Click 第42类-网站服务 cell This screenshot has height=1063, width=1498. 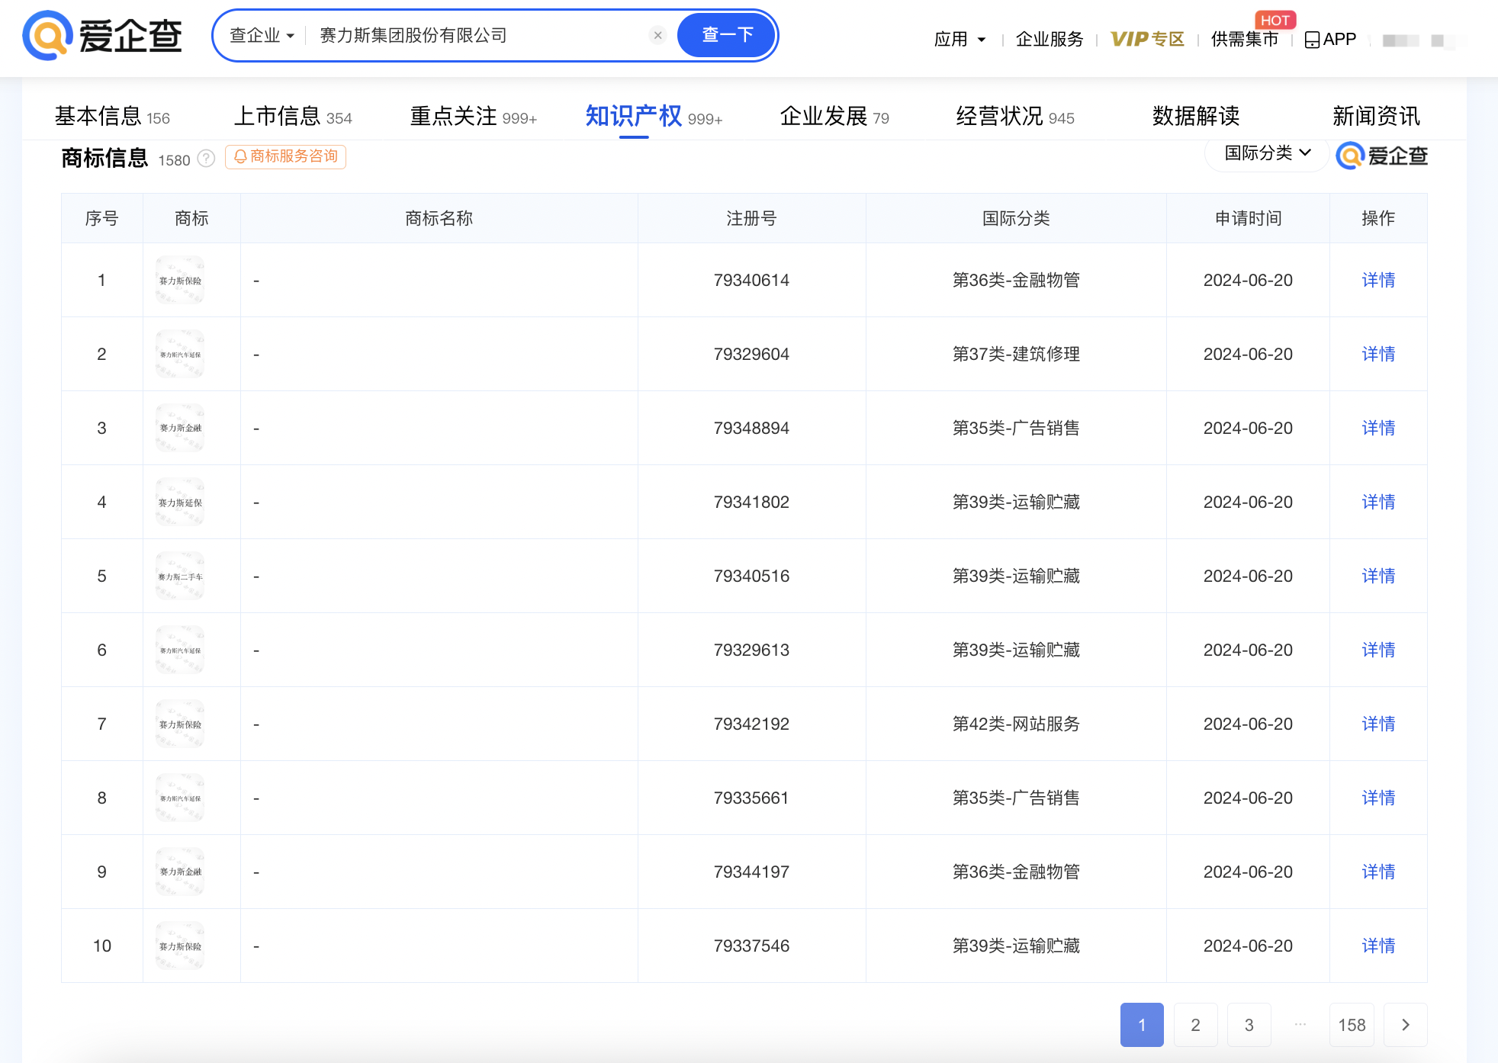pyautogui.click(x=1016, y=724)
